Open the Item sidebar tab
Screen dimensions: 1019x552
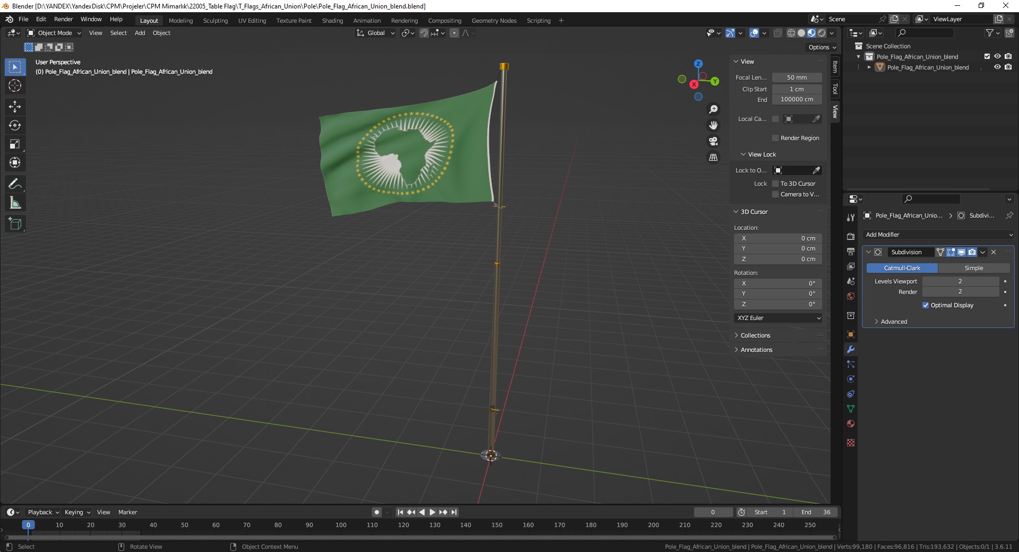coord(835,67)
